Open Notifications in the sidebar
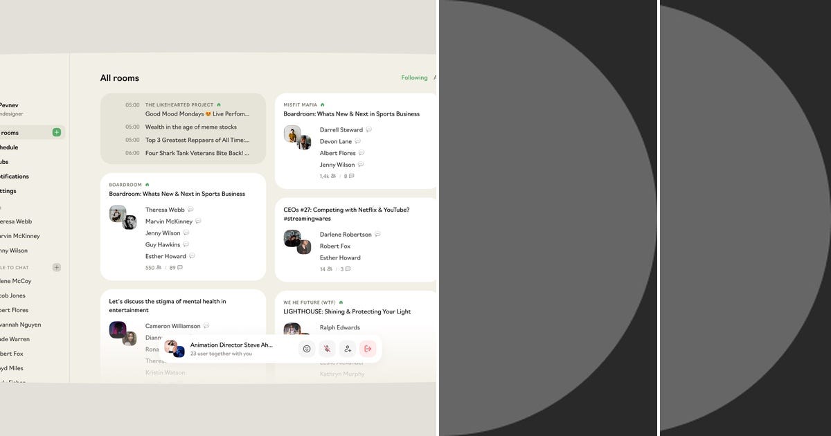831x436 pixels. tap(15, 176)
